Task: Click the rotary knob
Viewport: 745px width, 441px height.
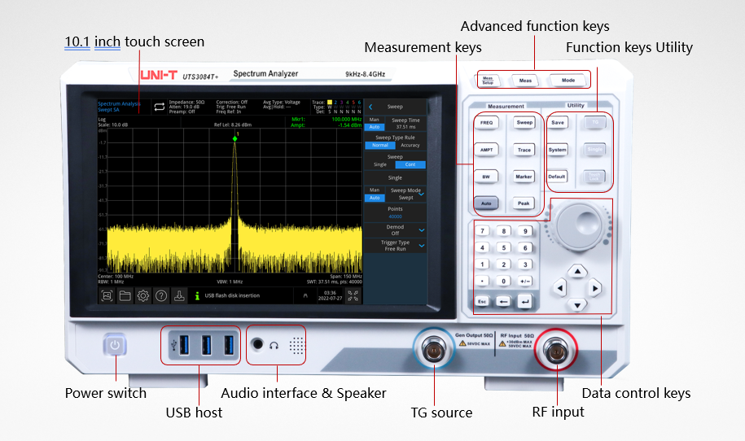Action: 578,225
